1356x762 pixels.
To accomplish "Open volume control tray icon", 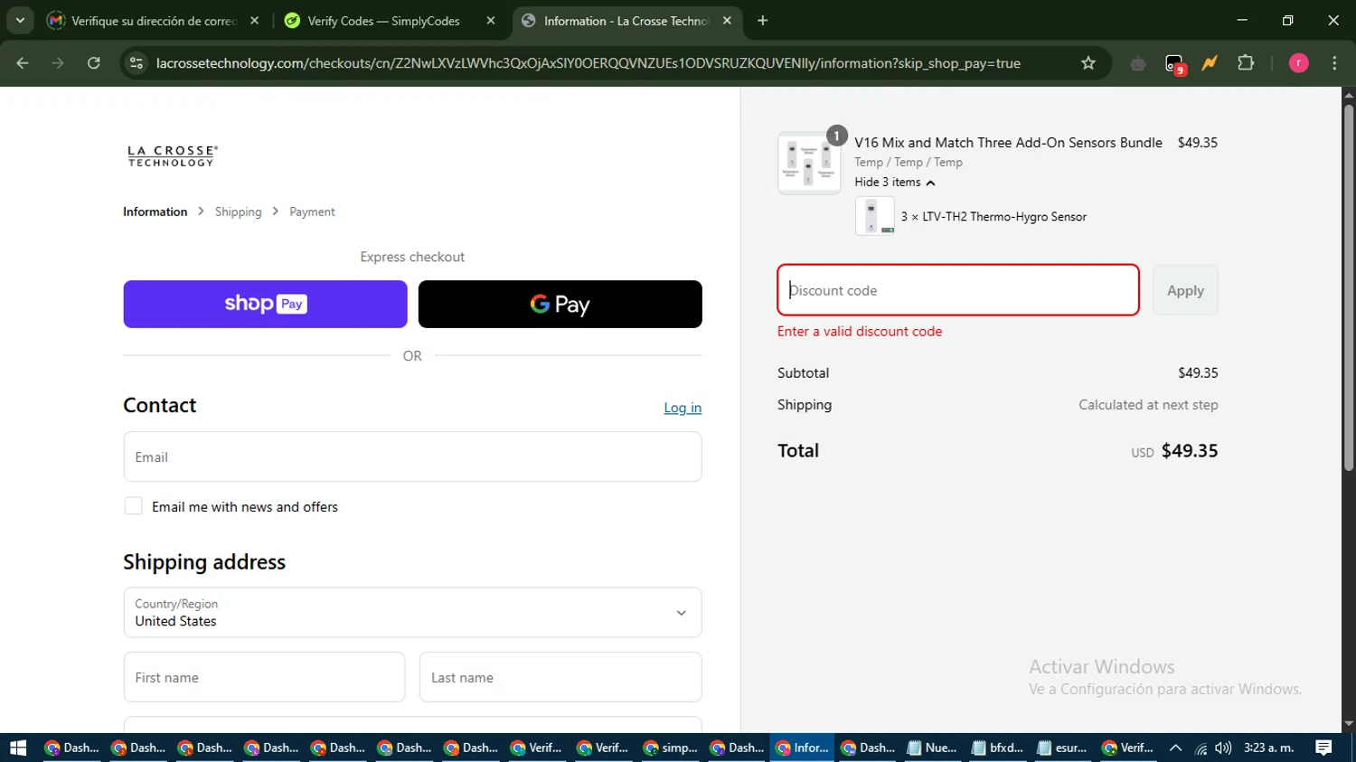I will click(x=1223, y=748).
